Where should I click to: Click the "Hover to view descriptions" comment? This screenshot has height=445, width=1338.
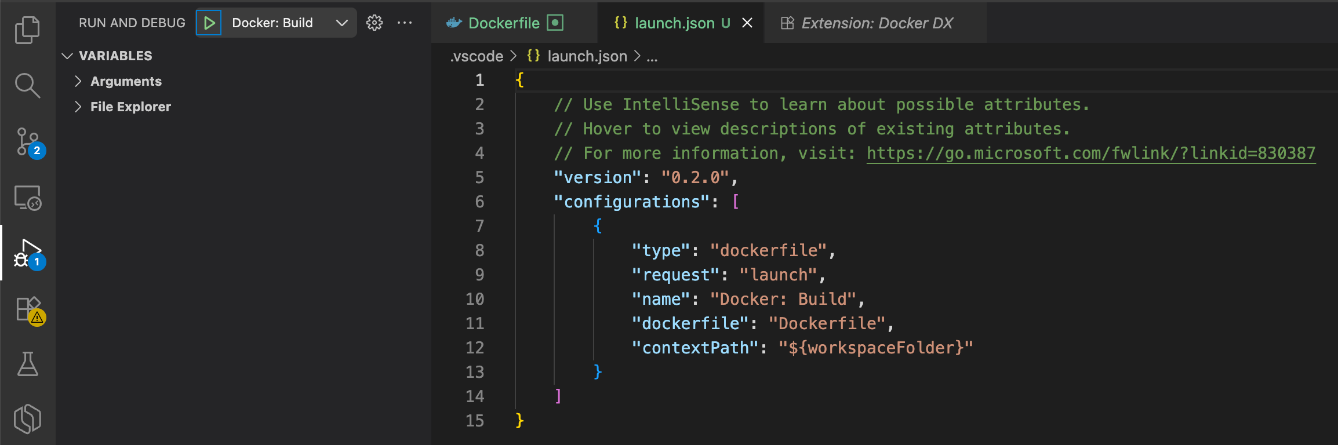coord(812,129)
